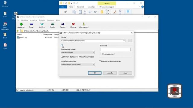Viewport: 193px width, 108px height.
Task: Click the 7-Zip Manager desktop shortcut icon
Action: click(x=16, y=13)
